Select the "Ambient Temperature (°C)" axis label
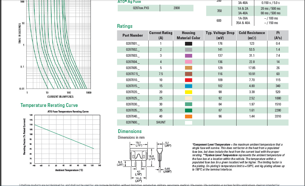Viewport: 305px width, 186px height. pos(69,170)
